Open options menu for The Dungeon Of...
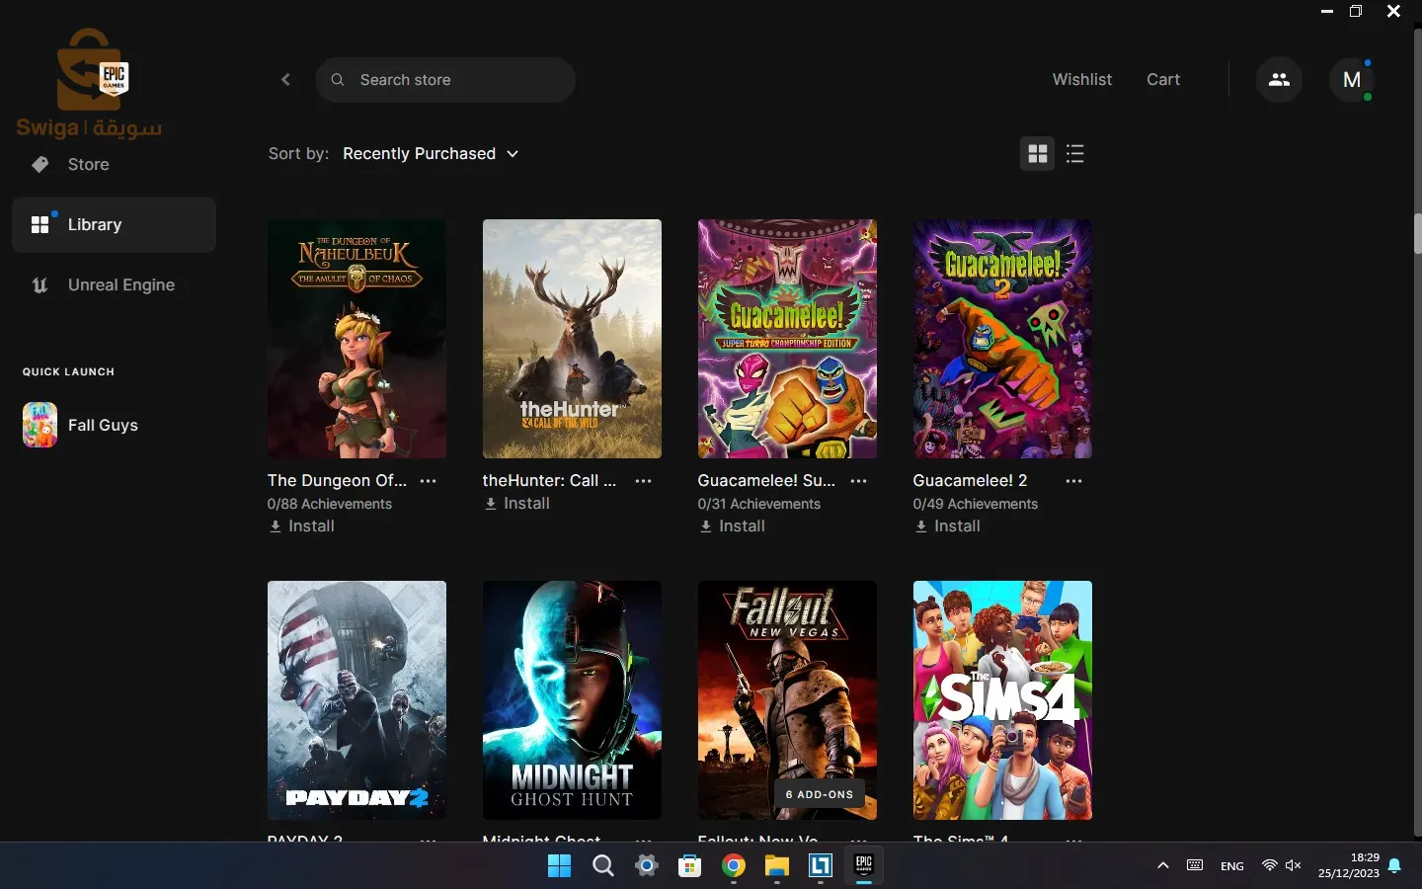The height and width of the screenshot is (889, 1422). tap(429, 481)
